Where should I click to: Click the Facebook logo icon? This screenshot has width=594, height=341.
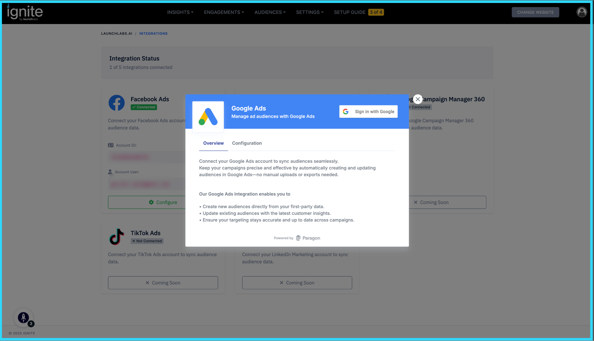click(116, 103)
